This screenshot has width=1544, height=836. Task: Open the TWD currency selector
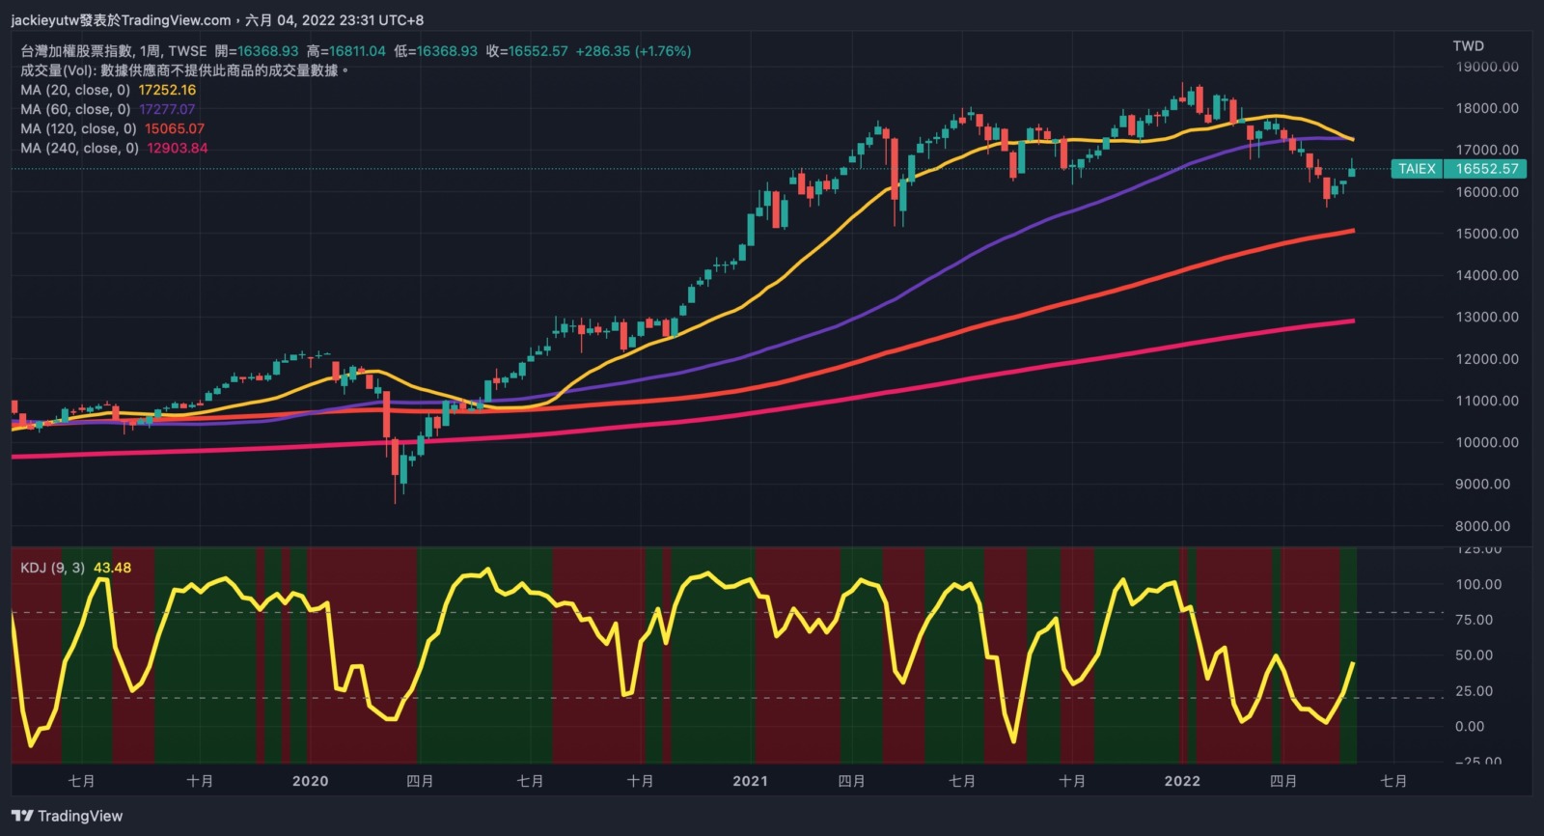click(1468, 45)
